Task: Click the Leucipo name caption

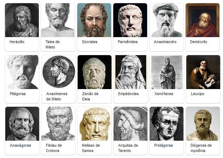Action: 197,94
